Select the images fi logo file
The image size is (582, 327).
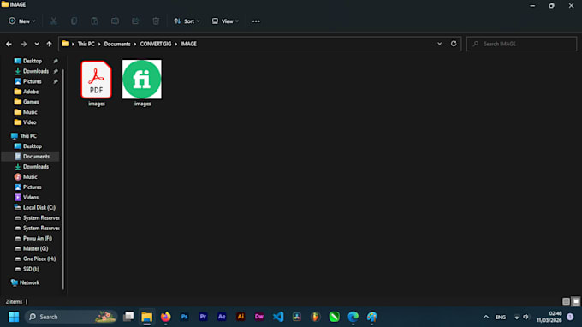coord(142,84)
